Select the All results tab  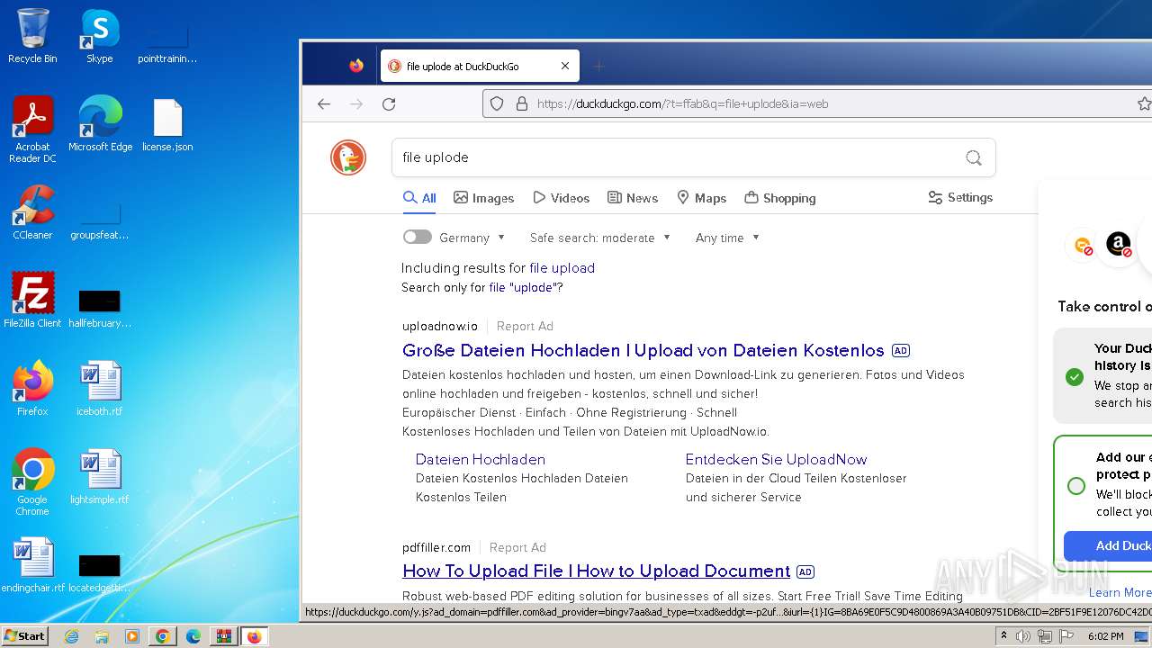[x=419, y=198]
